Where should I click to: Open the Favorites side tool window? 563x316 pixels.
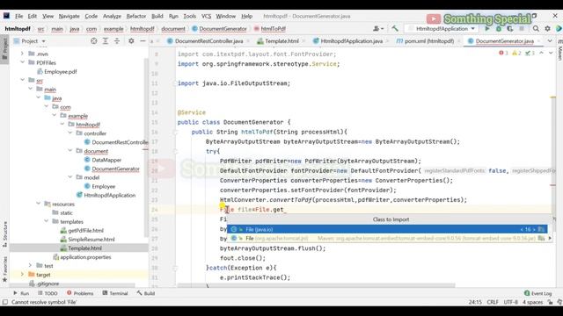4,269
